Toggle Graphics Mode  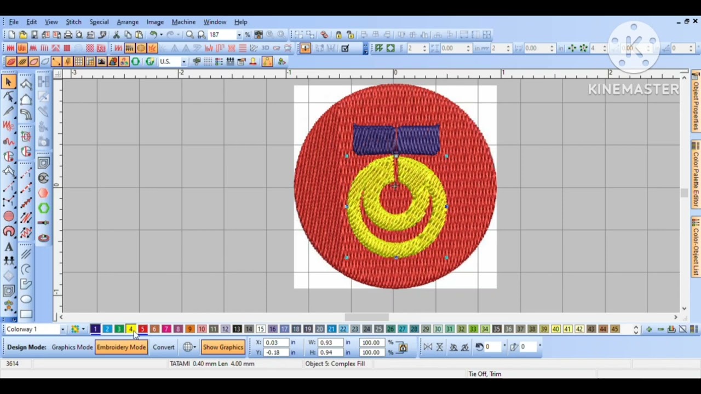(x=72, y=347)
